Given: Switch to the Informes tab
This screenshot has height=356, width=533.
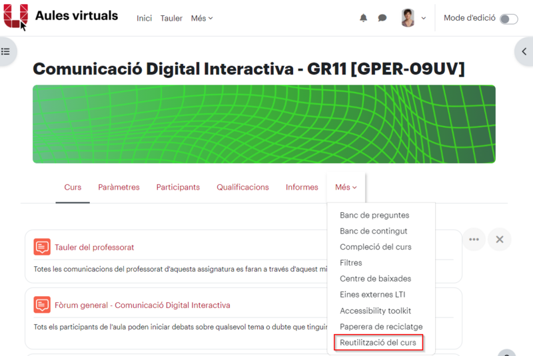Looking at the screenshot, I should pos(302,188).
